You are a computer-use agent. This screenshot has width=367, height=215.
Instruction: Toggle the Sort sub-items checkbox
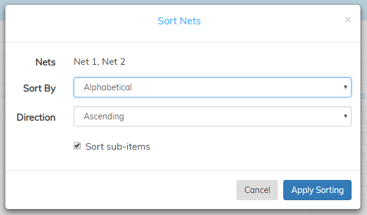point(77,146)
